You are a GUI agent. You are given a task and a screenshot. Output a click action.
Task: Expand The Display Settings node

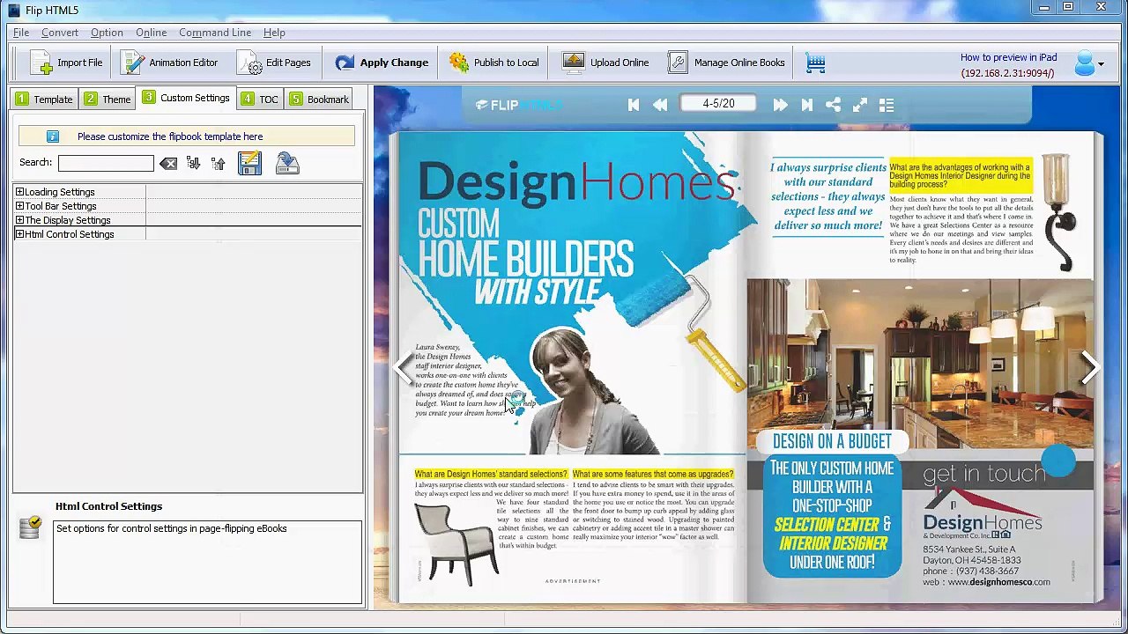click(19, 220)
